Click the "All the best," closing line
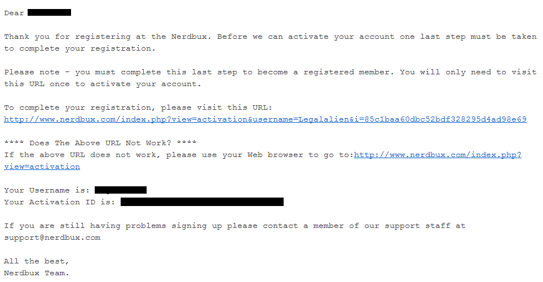Viewport: 543px width, 282px height. coord(37,261)
